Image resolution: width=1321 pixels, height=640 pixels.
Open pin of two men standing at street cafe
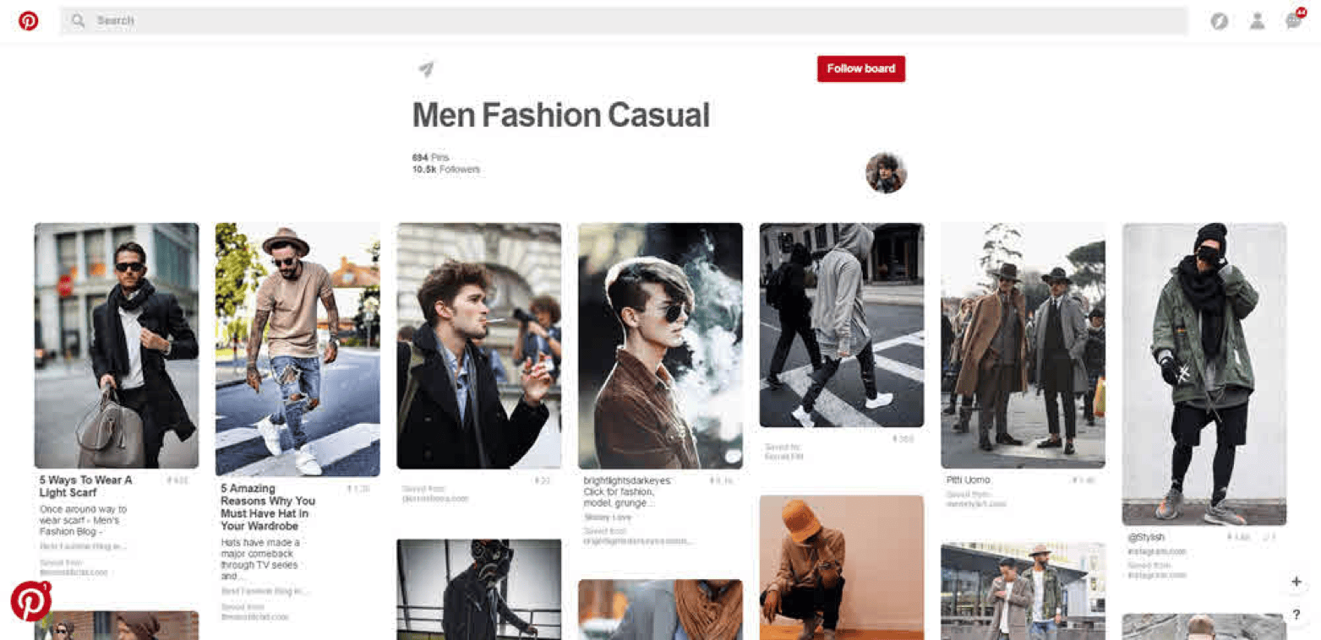click(x=1023, y=591)
